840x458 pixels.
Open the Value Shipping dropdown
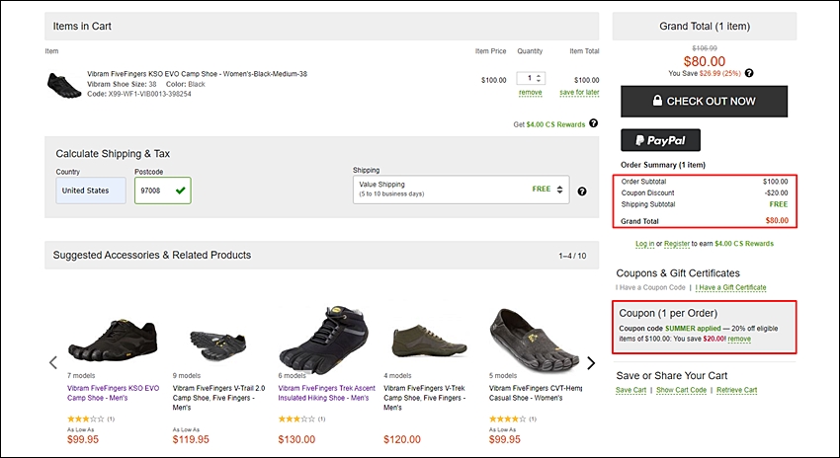pyautogui.click(x=461, y=190)
